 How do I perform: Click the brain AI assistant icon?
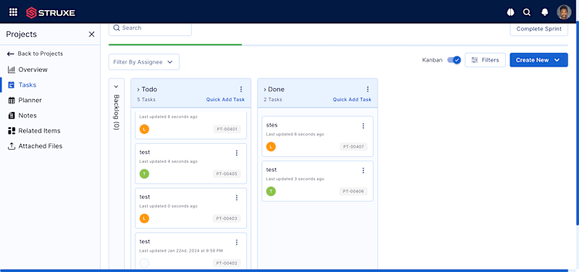510,12
